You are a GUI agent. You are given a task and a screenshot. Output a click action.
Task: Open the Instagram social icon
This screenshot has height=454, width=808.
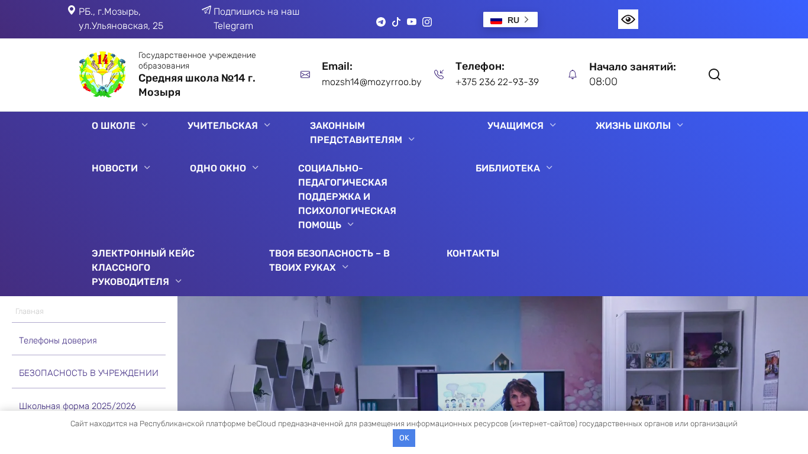tap(427, 22)
